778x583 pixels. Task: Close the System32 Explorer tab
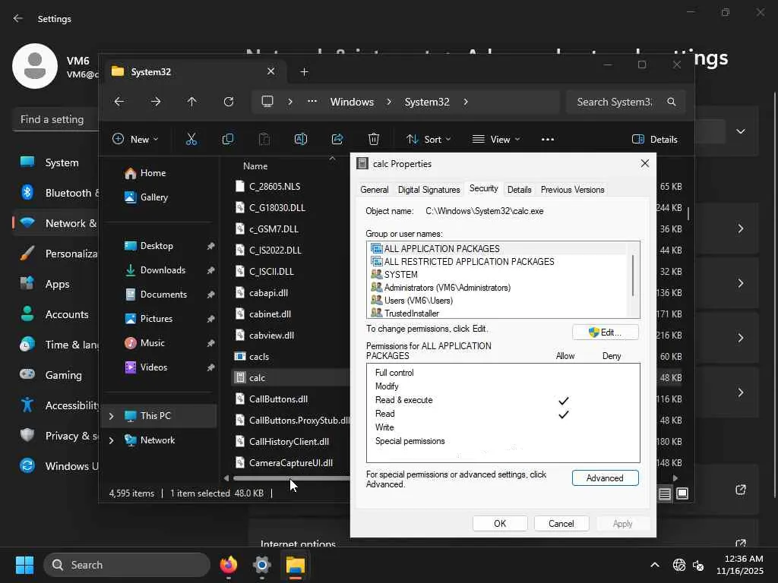(x=271, y=71)
